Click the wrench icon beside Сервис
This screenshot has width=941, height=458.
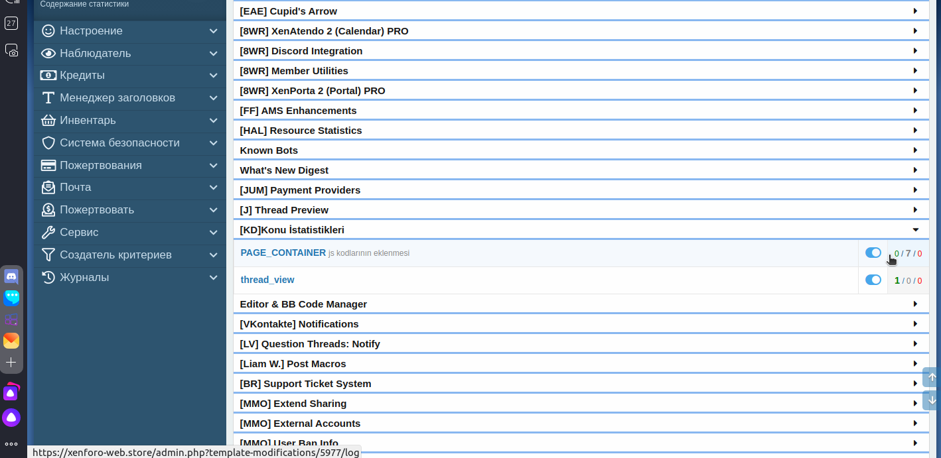pos(48,233)
